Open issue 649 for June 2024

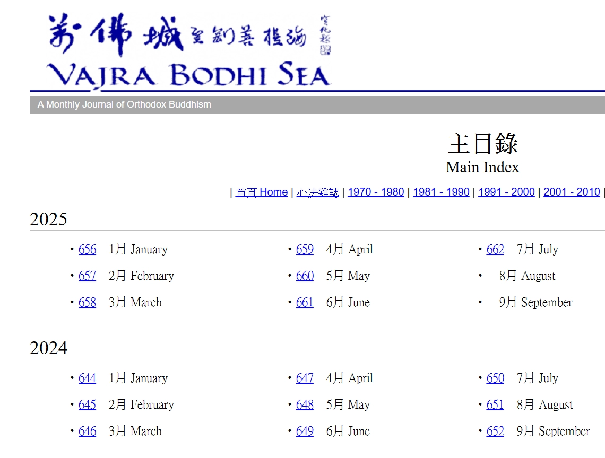point(305,431)
